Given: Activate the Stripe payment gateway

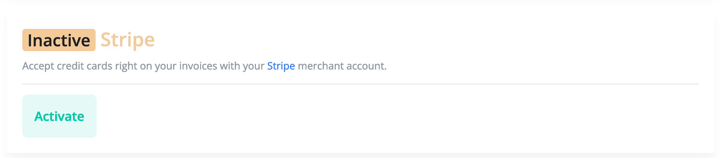Looking at the screenshot, I should click(59, 116).
